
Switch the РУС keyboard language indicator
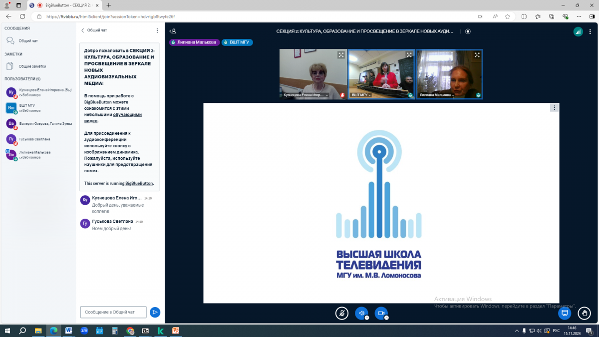[555, 331]
